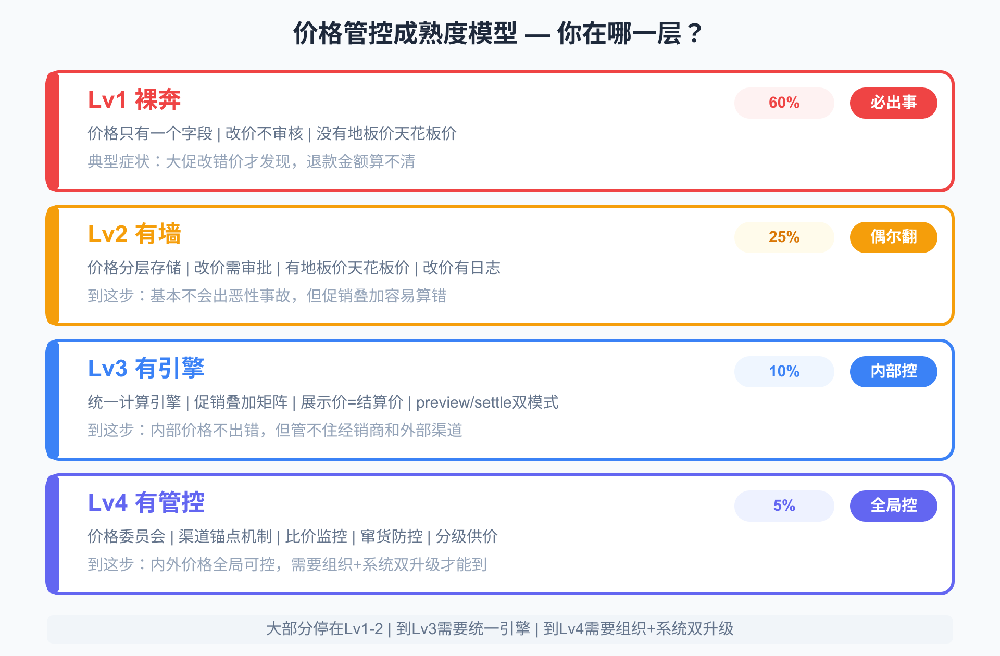Click the 25% pill in Lv2

[x=784, y=237]
